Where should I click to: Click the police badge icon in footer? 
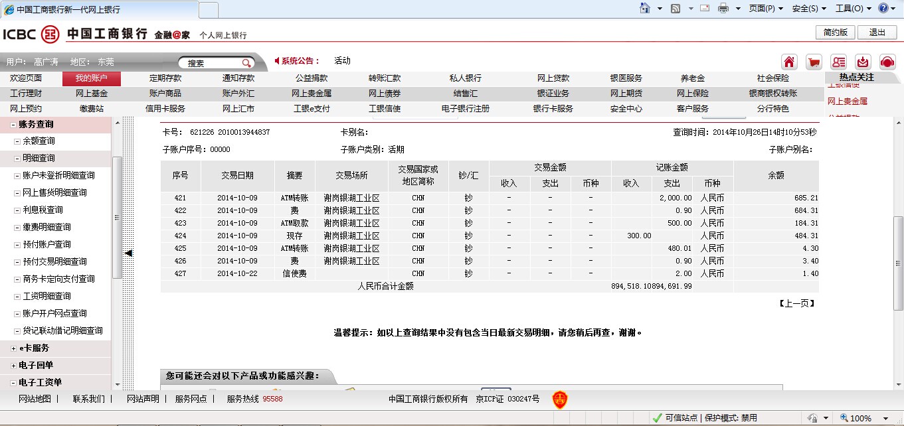[560, 399]
